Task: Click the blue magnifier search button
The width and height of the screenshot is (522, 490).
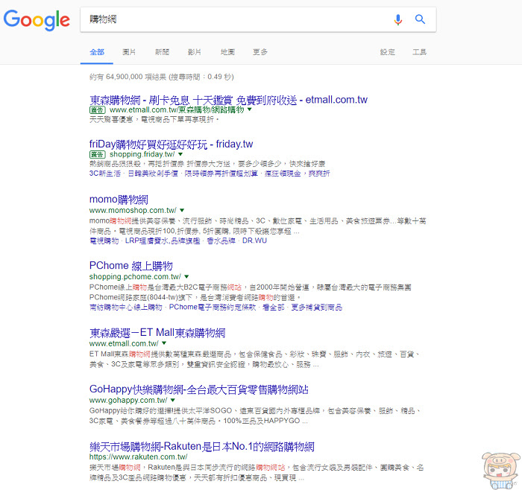Action: (420, 19)
